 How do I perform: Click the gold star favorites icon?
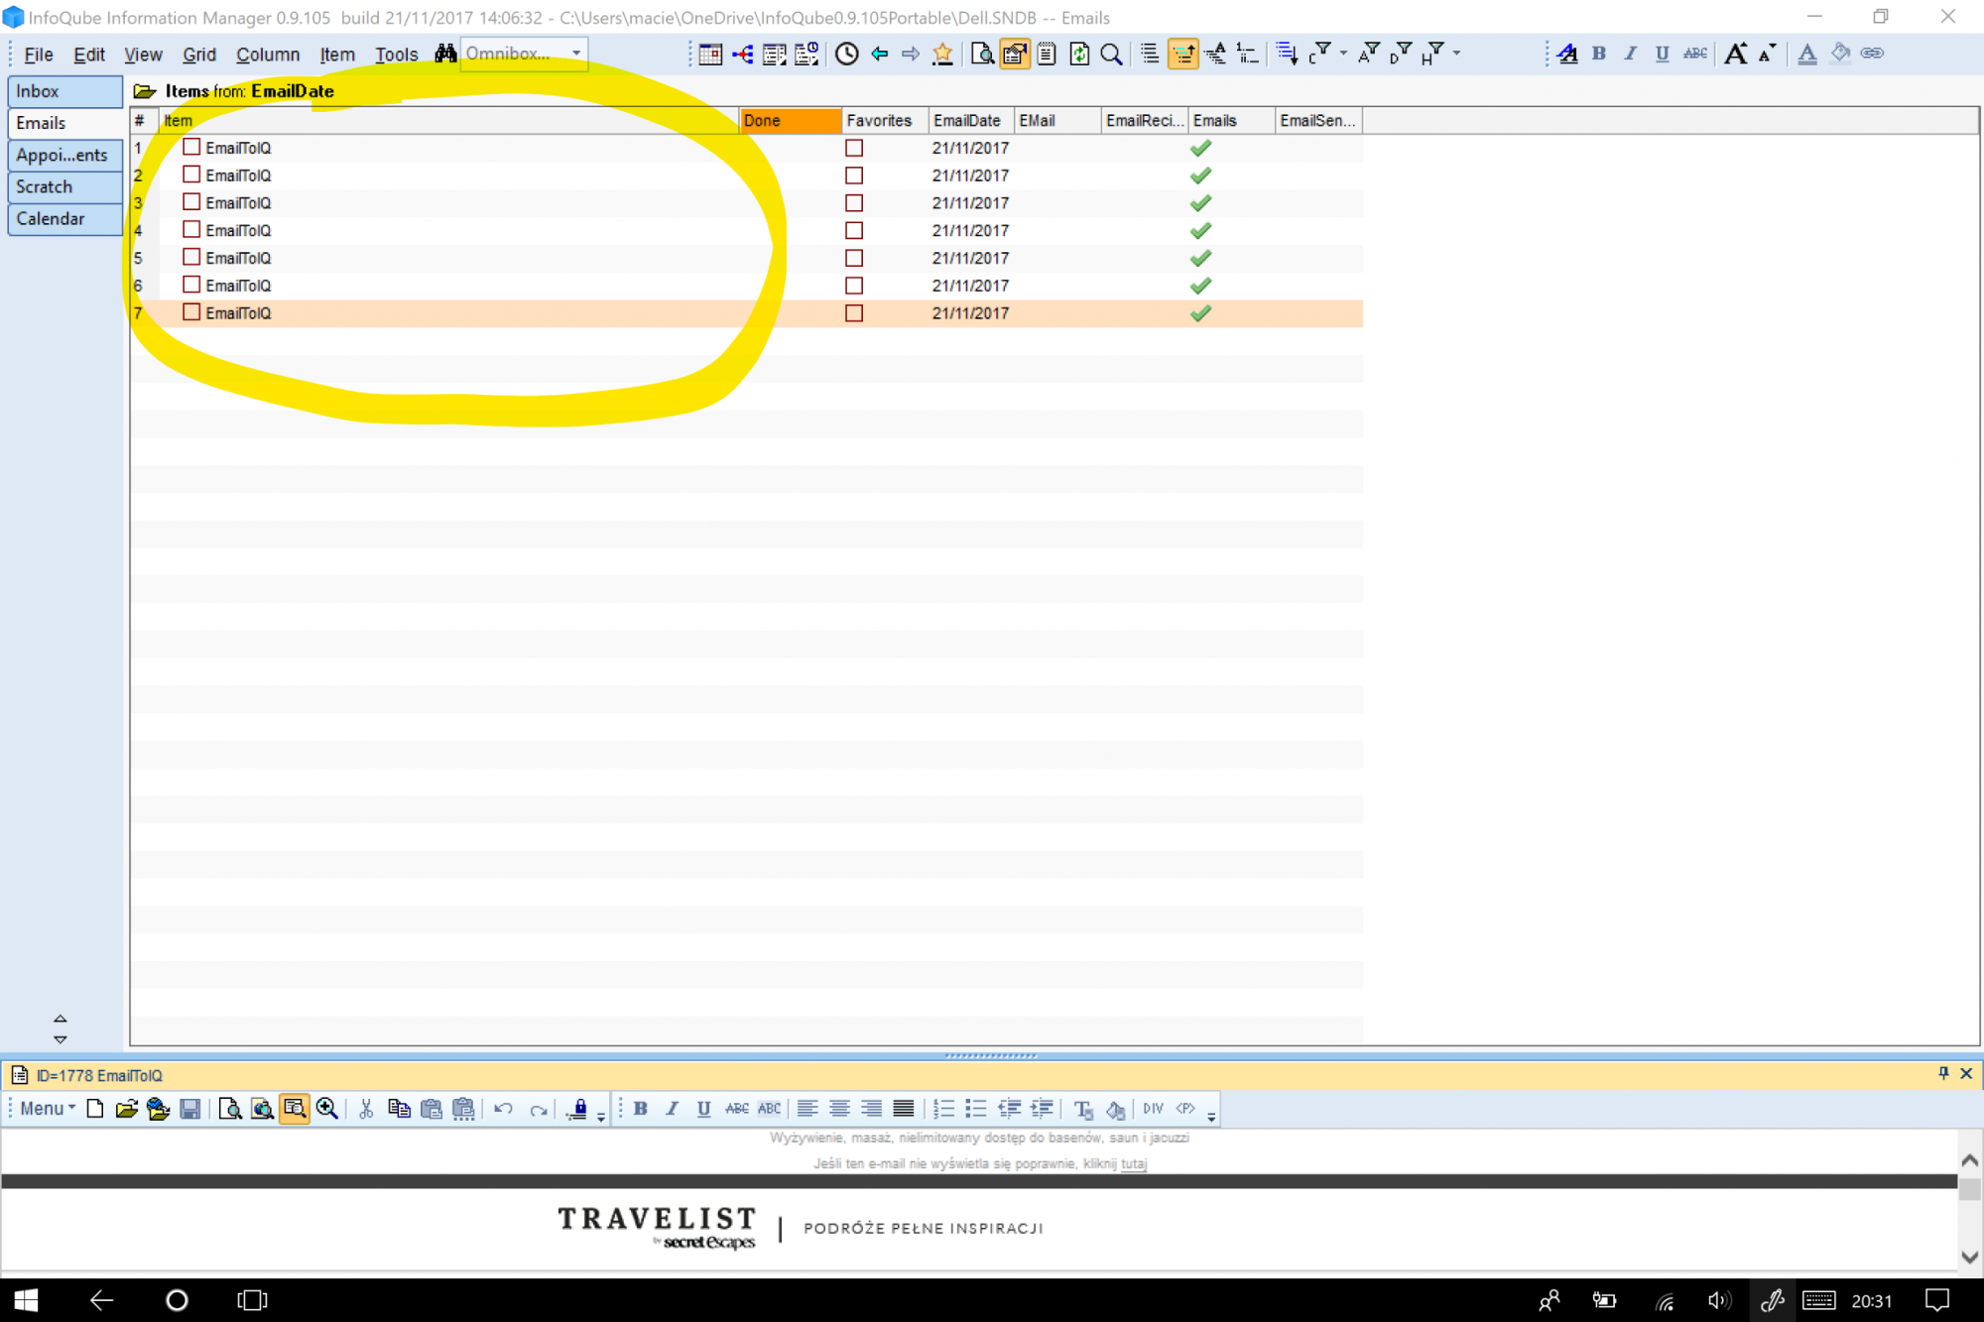942,55
